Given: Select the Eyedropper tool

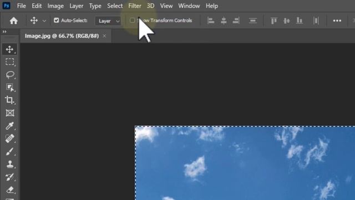Looking at the screenshot, I should [10, 126].
